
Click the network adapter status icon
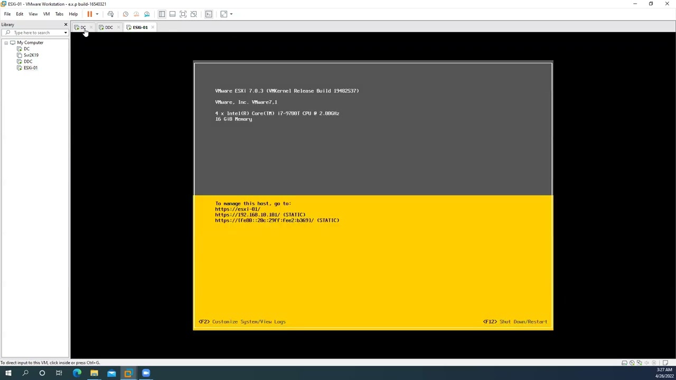point(639,363)
